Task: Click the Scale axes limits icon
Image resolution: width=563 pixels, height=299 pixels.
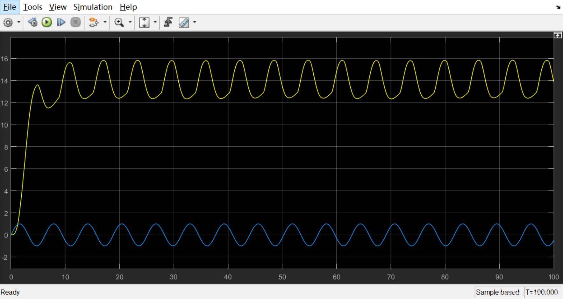Action: point(144,22)
